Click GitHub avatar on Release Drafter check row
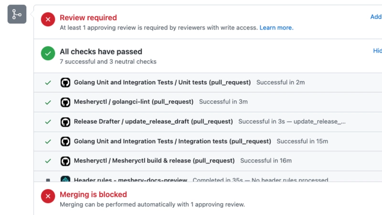The height and width of the screenshot is (215, 382). click(x=65, y=122)
